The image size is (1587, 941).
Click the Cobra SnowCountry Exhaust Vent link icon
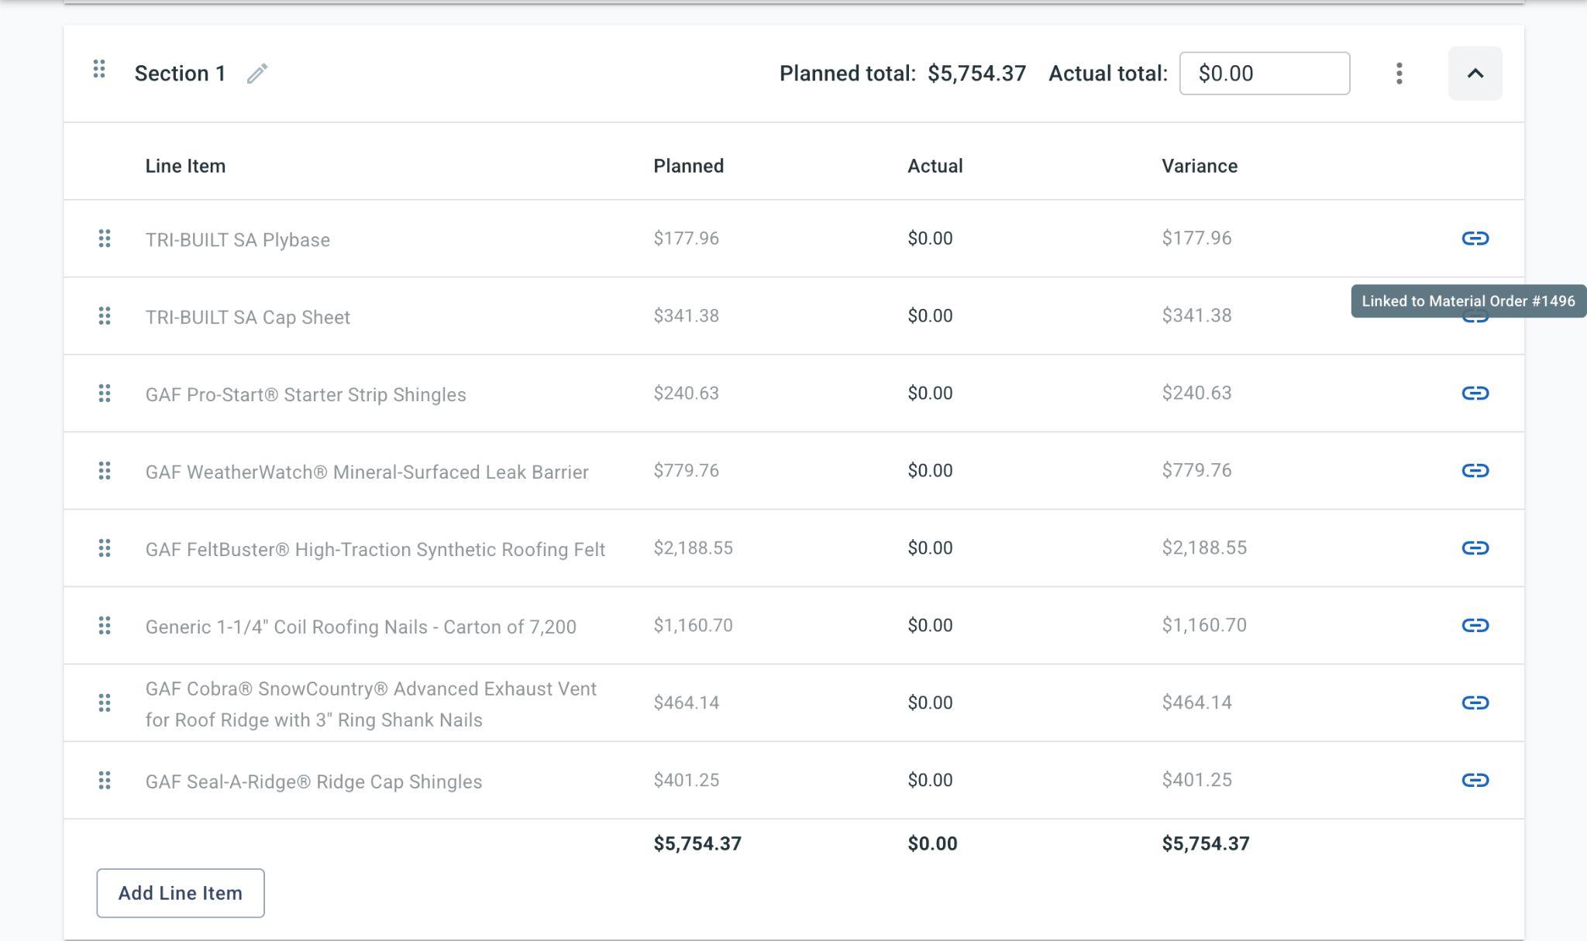[1475, 702]
